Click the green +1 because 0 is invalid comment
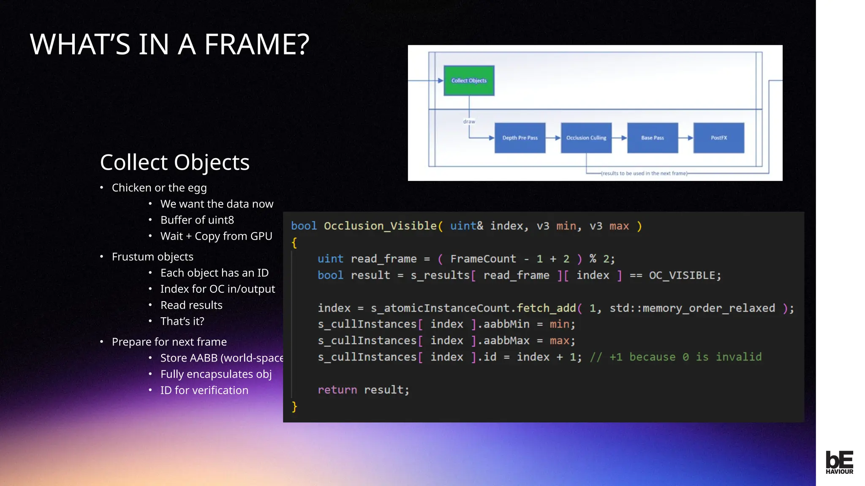 click(x=676, y=357)
